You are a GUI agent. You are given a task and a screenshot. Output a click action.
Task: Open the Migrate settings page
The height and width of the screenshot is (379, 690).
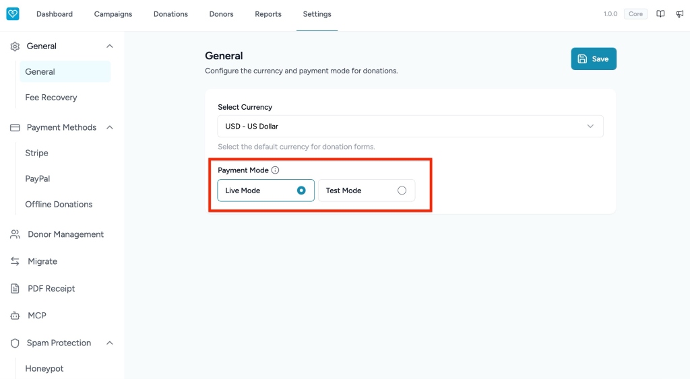point(42,262)
